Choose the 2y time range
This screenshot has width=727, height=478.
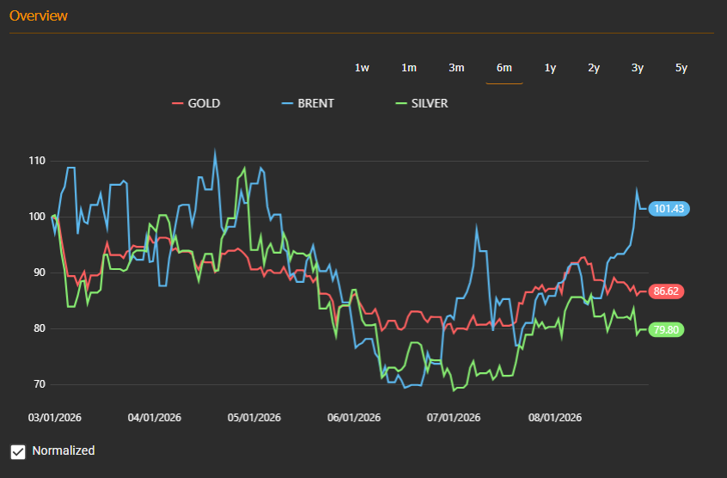tap(594, 68)
